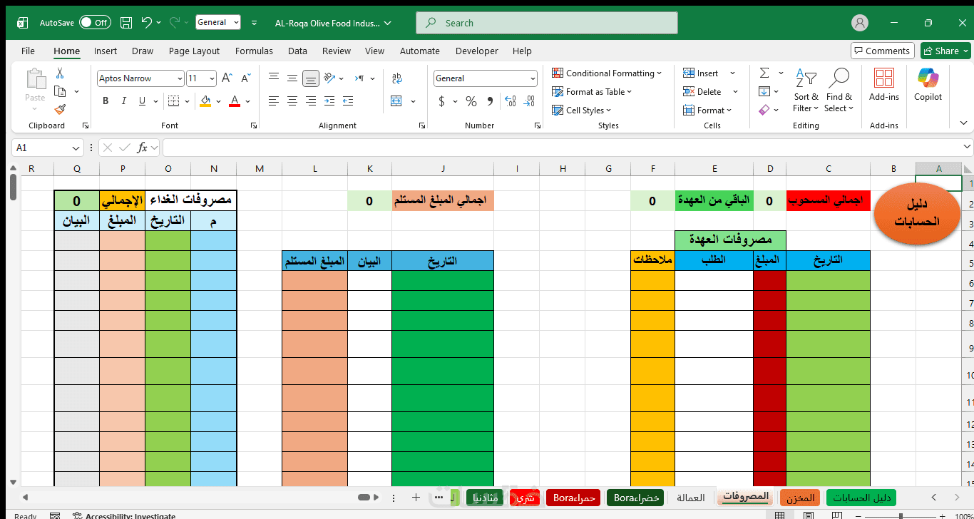Image resolution: width=974 pixels, height=519 pixels.
Task: Activate the Format Painter brush
Action: click(x=60, y=109)
